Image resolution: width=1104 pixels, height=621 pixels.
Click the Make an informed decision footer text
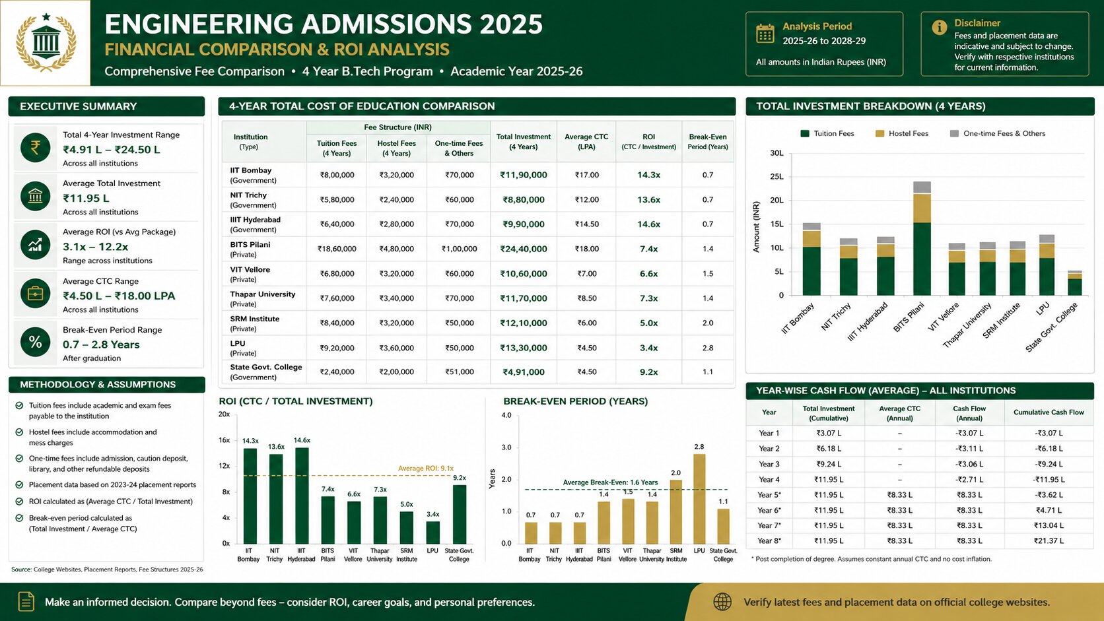click(290, 602)
